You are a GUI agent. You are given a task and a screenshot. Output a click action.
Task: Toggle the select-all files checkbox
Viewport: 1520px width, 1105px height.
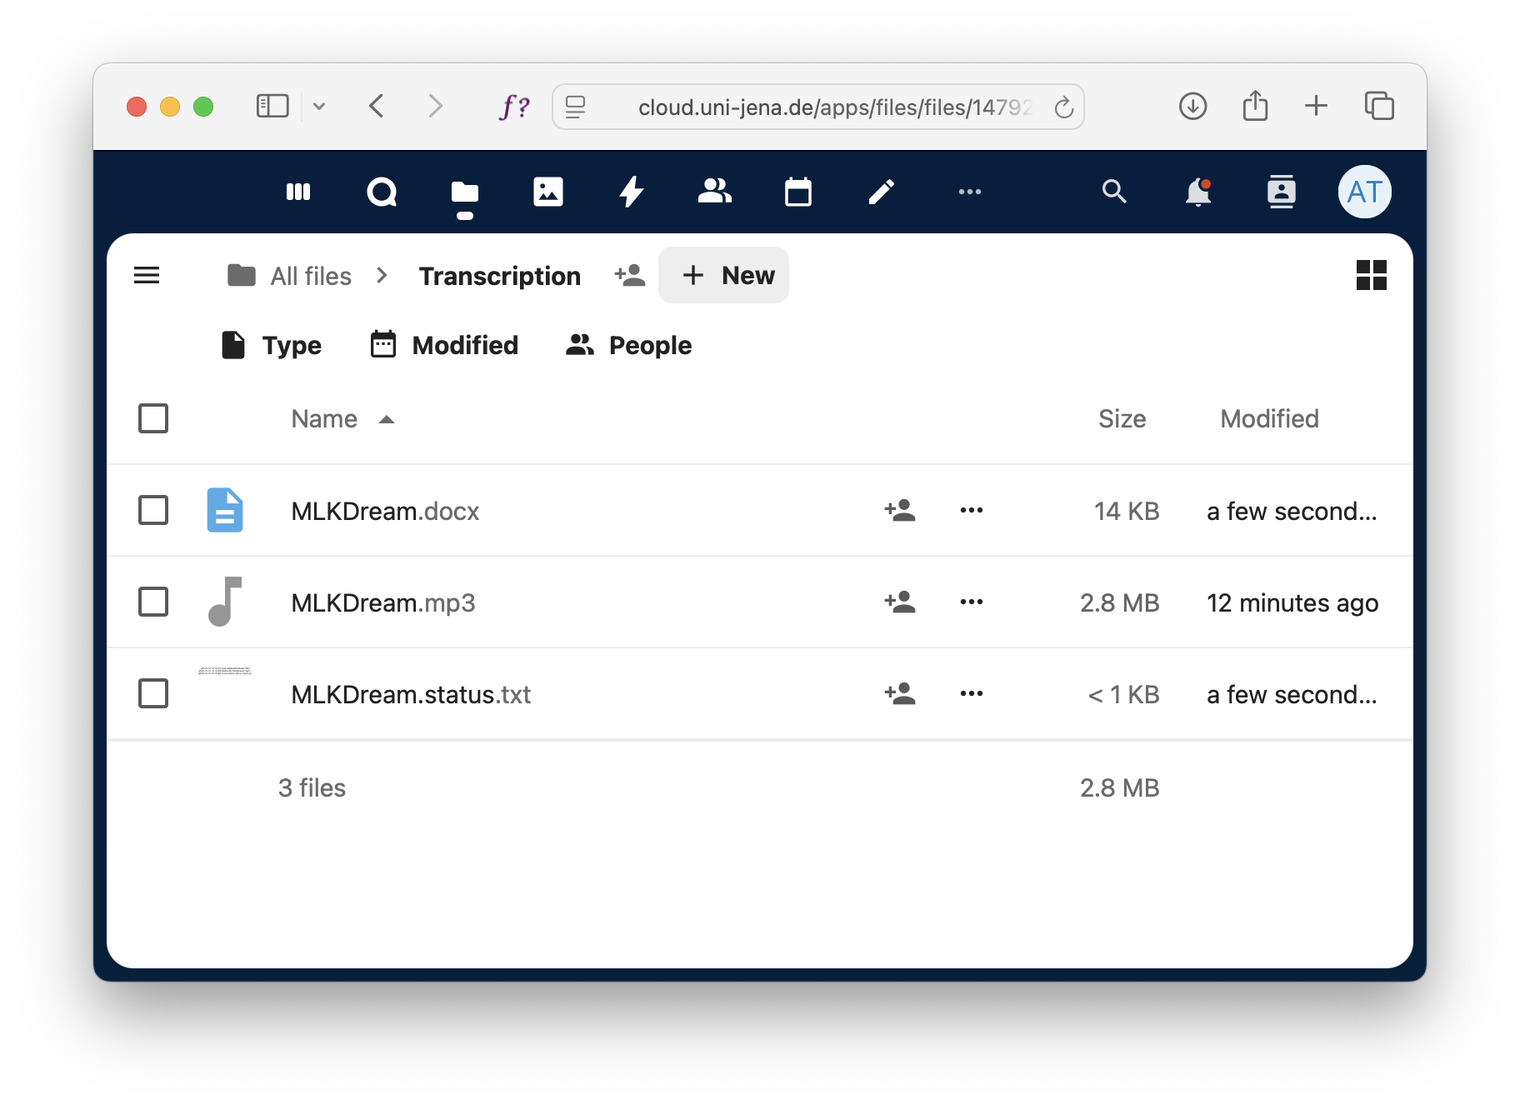153,418
